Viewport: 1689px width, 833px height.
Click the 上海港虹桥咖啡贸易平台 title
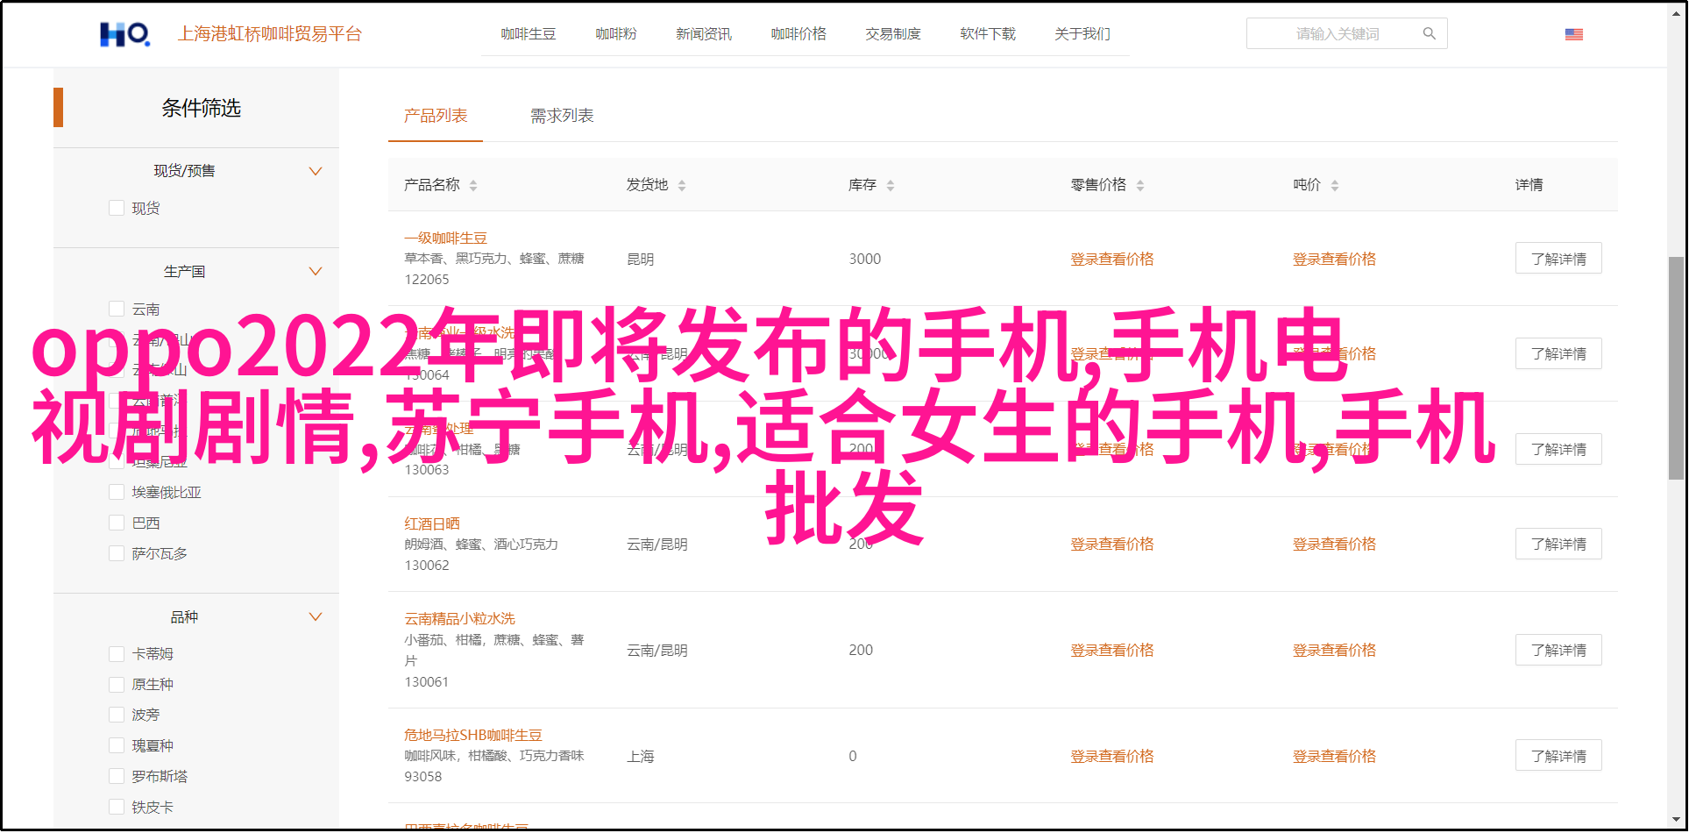[270, 34]
